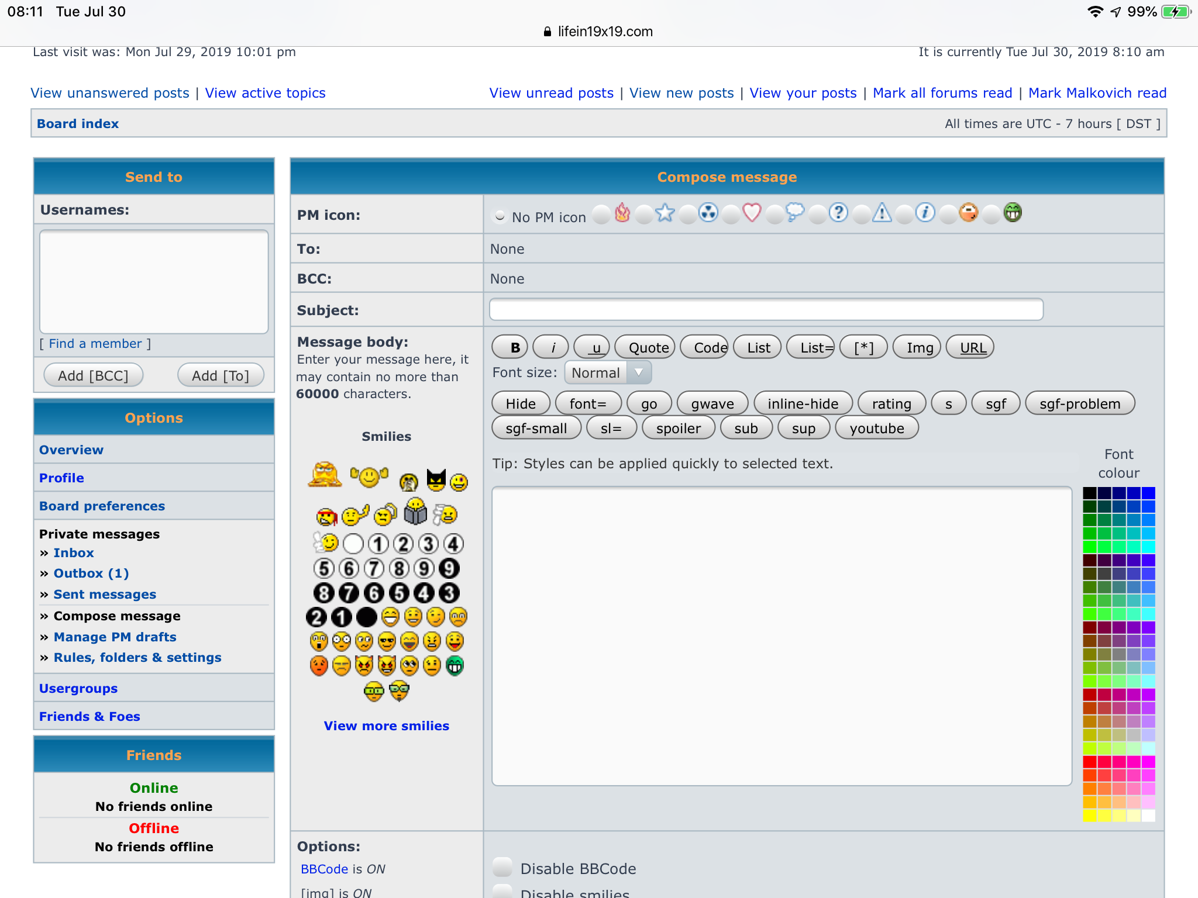
Task: Click the Add [To] button
Action: click(x=220, y=376)
